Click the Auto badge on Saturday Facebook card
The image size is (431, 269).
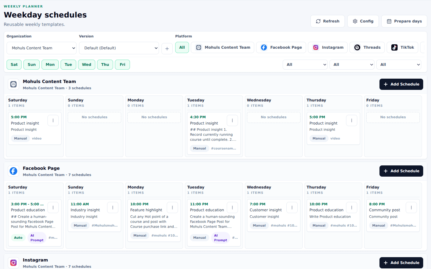(x=18, y=238)
